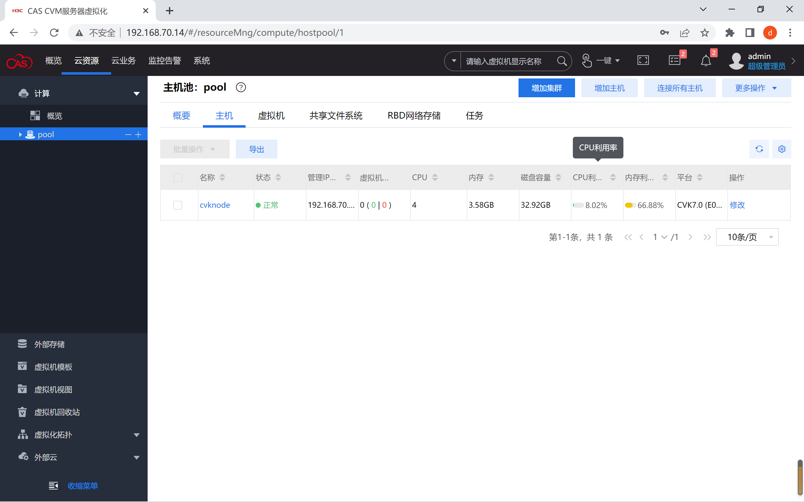Check the select-all header checkbox
The image size is (804, 502).
[x=178, y=178]
